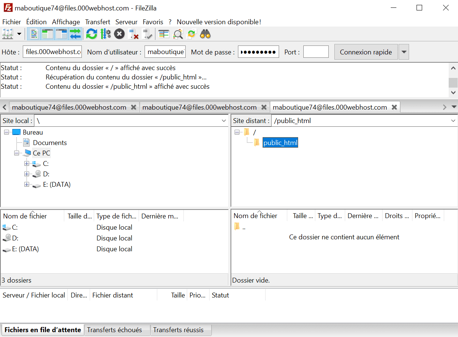Open the Site Manager
This screenshot has width=458, height=337.
click(x=8, y=34)
